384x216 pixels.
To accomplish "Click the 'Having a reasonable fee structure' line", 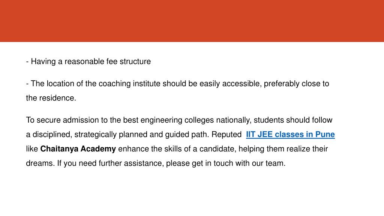I will coord(88,61).
